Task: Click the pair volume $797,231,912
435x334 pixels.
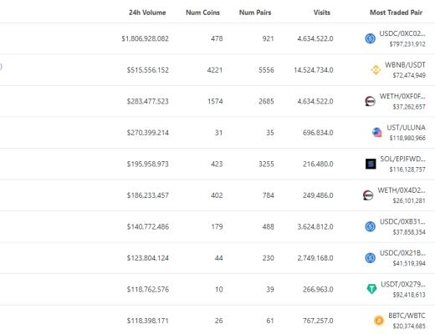Action: click(407, 44)
